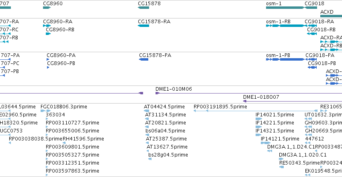The width and height of the screenshot is (342, 177).
Task: Select the CG9018-RB transcript glyph
Action: click(x=312, y=34)
